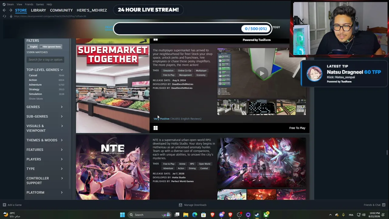Open the Friends & Chat icon
This screenshot has width=389, height=219.
tap(384, 205)
